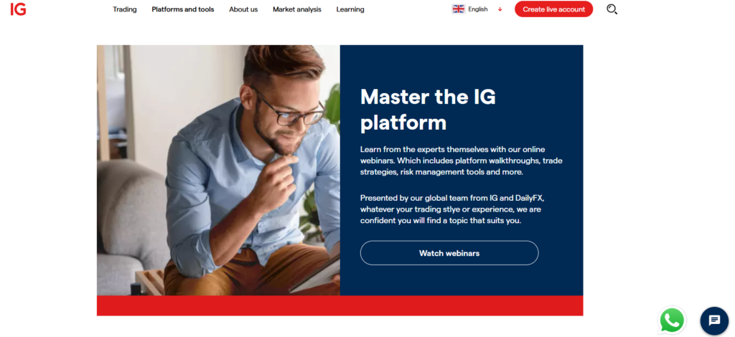Expand language selector red arrow
The height and width of the screenshot is (337, 735).
(x=500, y=9)
